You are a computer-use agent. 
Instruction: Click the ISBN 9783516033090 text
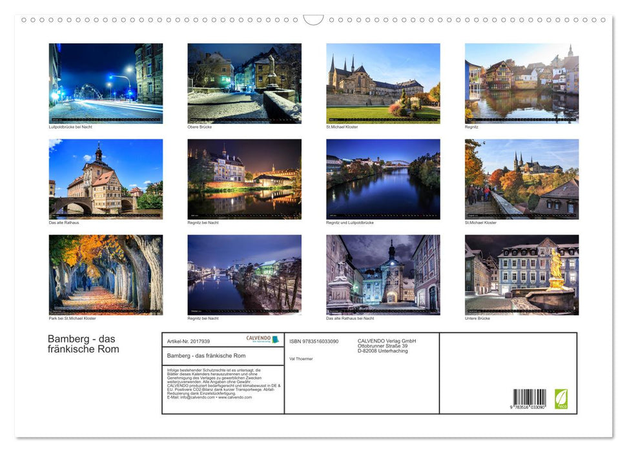[313, 342]
